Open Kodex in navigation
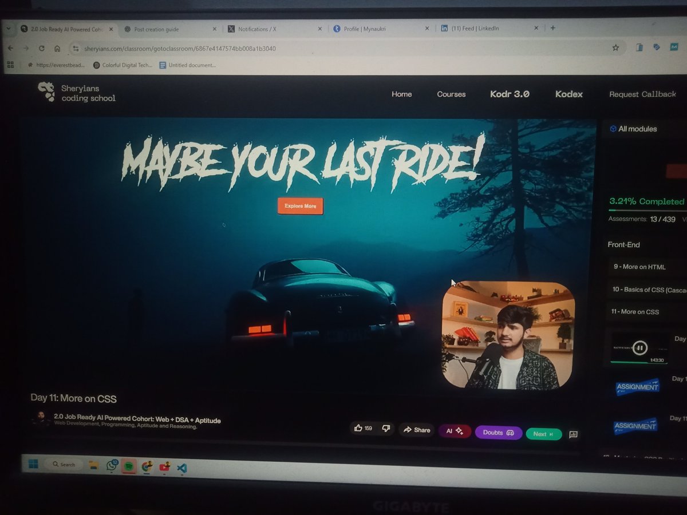This screenshot has height=515, width=687. point(568,94)
